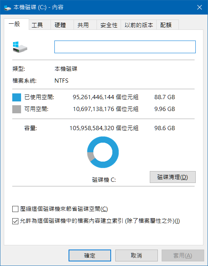The height and width of the screenshot is (266, 208).
Task: Open the 以前的版本 tab
Action: pyautogui.click(x=139, y=25)
